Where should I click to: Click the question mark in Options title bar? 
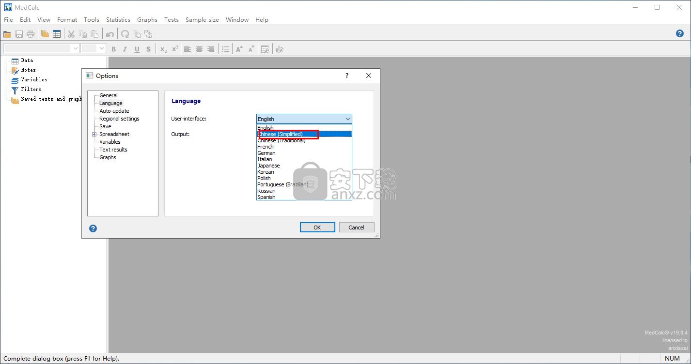pos(346,76)
